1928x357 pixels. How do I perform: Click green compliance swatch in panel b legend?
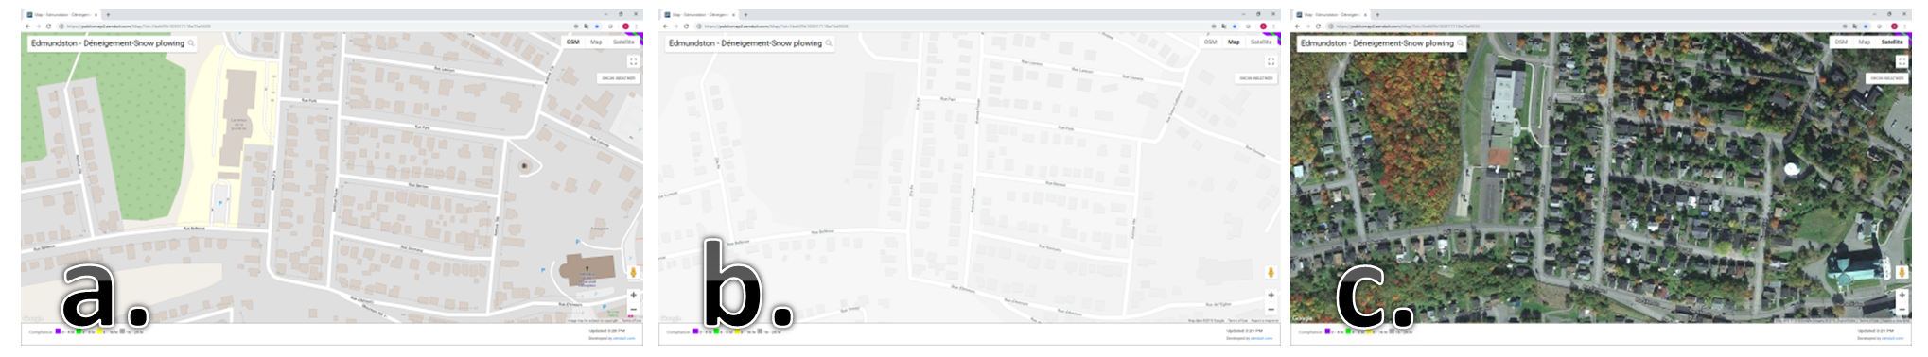coord(716,331)
